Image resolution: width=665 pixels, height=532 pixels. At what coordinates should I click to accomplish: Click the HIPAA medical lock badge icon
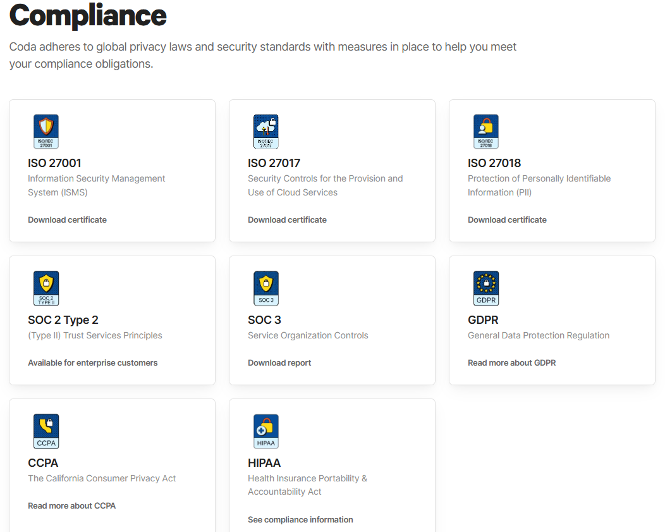[266, 431]
